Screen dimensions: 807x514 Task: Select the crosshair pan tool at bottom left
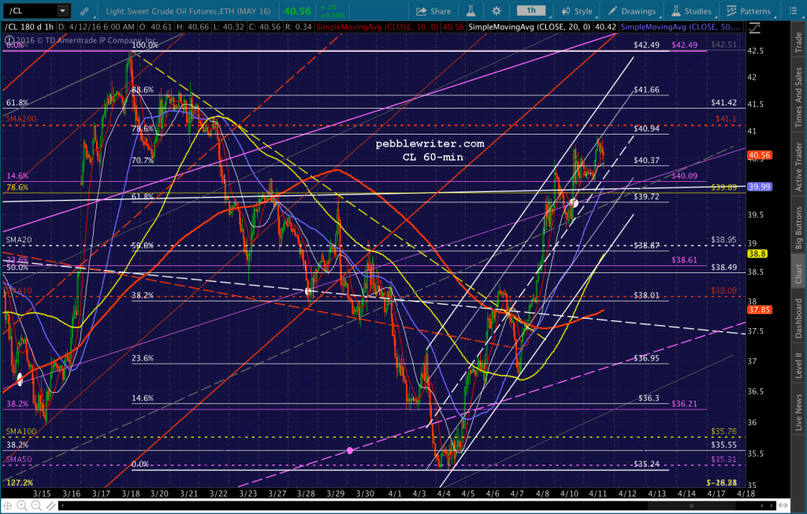8,506
